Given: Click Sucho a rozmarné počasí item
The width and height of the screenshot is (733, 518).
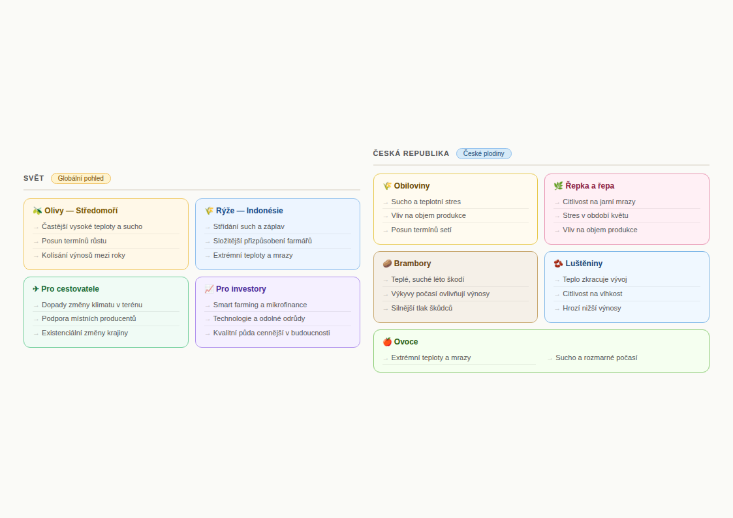Looking at the screenshot, I should pyautogui.click(x=596, y=358).
